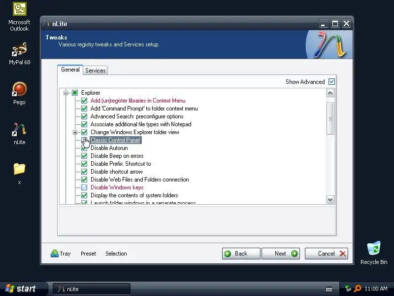Select the Explorer label in tree
The image size is (394, 296).
tap(91, 93)
